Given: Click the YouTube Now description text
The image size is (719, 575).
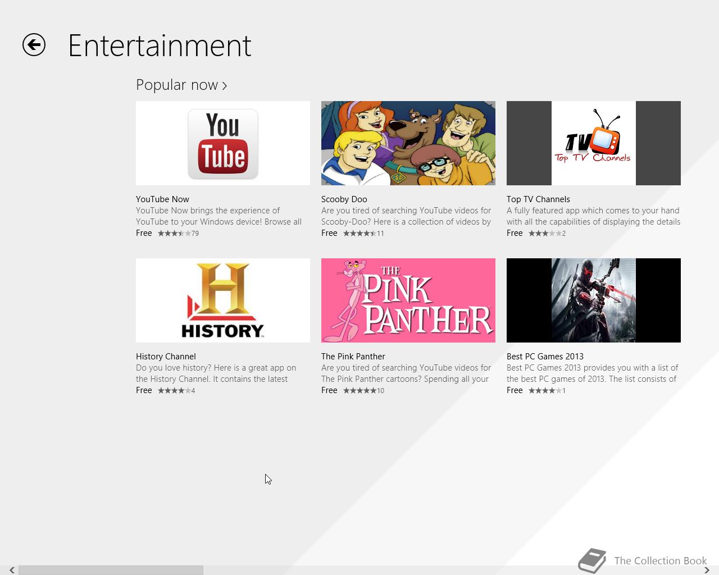Looking at the screenshot, I should coord(219,216).
